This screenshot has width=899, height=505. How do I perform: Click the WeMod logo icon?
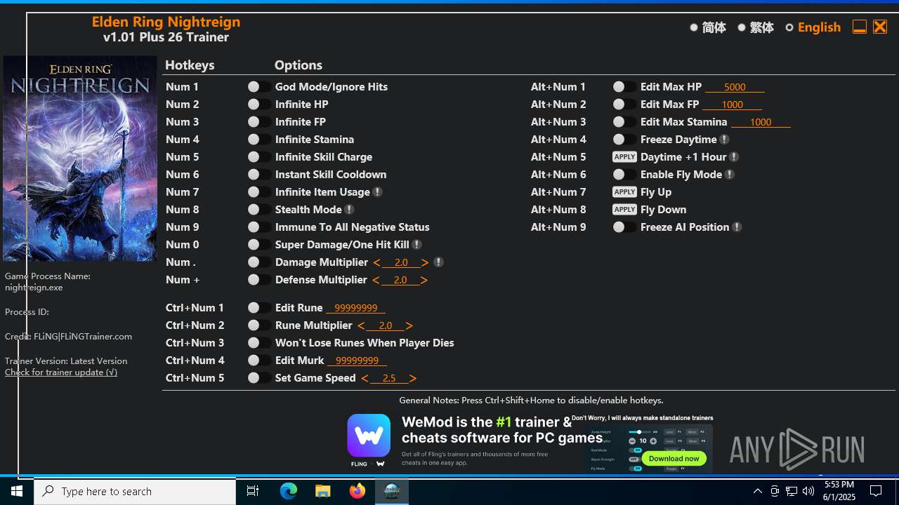click(369, 436)
